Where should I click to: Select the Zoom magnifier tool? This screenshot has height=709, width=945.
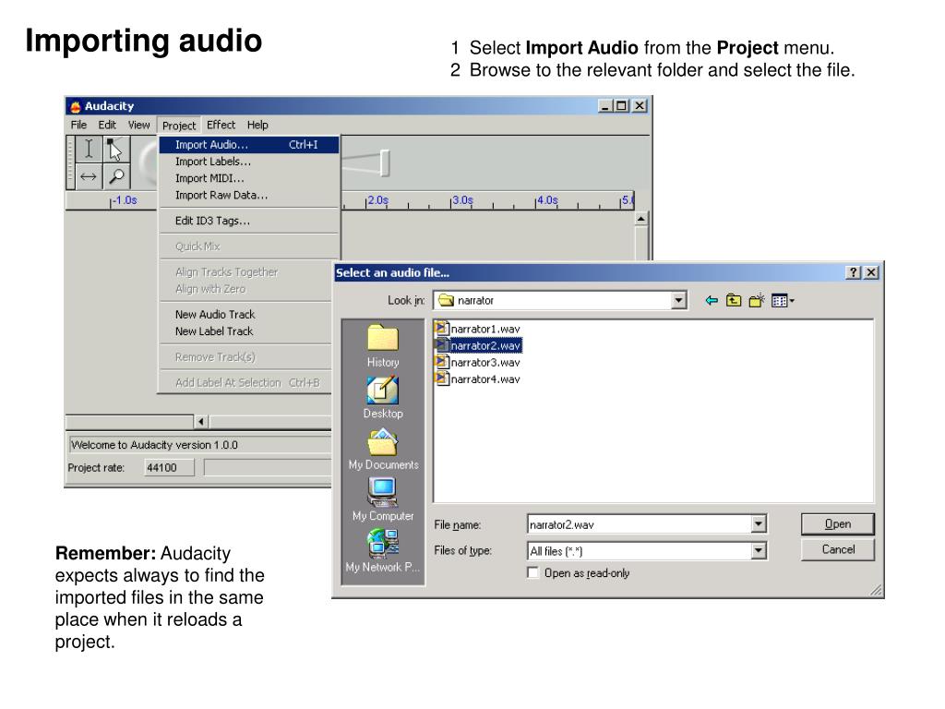[115, 176]
